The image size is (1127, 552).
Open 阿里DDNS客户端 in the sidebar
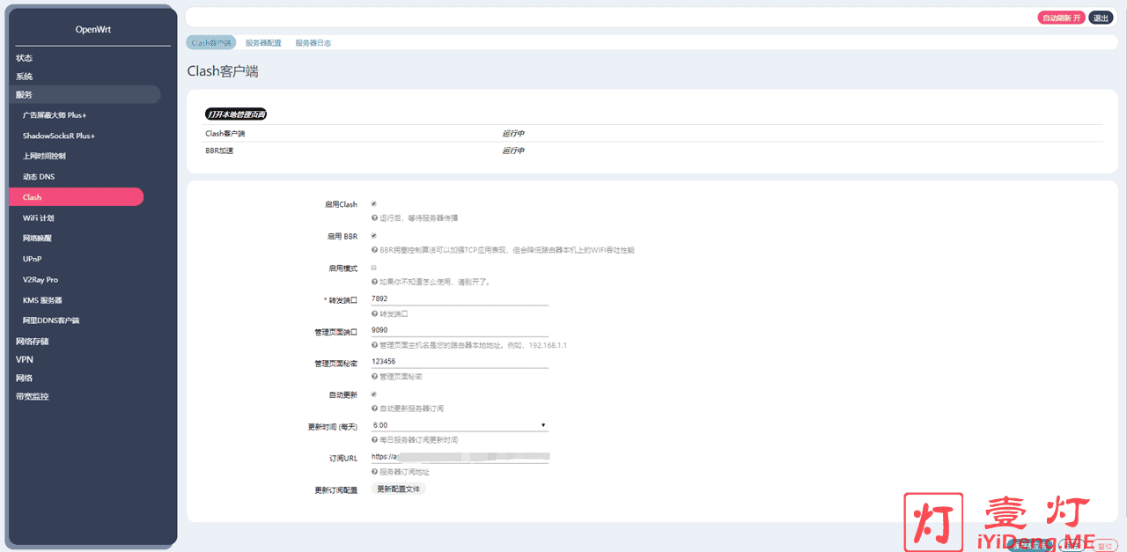tap(51, 320)
